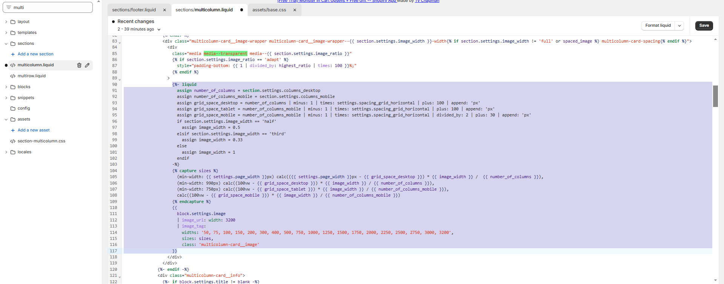
Task: Click the editor scroll up arrow
Action: [x=715, y=39]
